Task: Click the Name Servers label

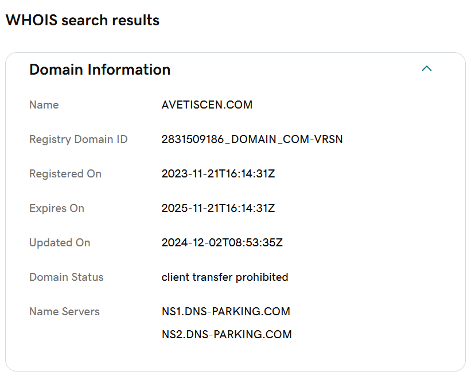Action: tap(64, 311)
